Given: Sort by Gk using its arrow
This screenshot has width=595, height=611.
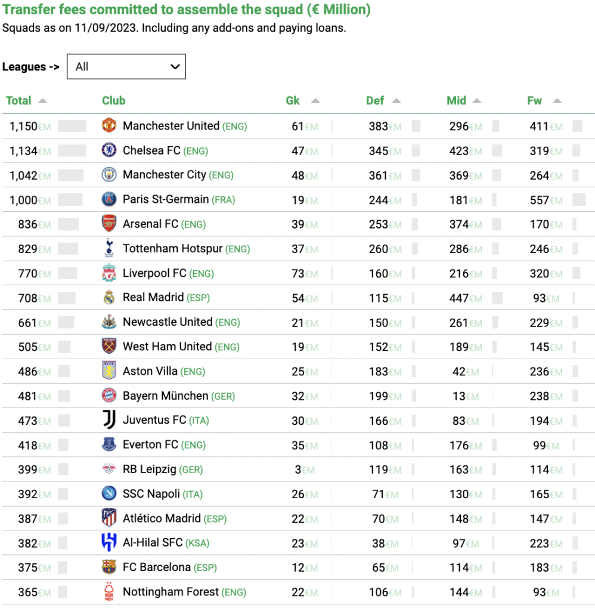Looking at the screenshot, I should coord(315,101).
